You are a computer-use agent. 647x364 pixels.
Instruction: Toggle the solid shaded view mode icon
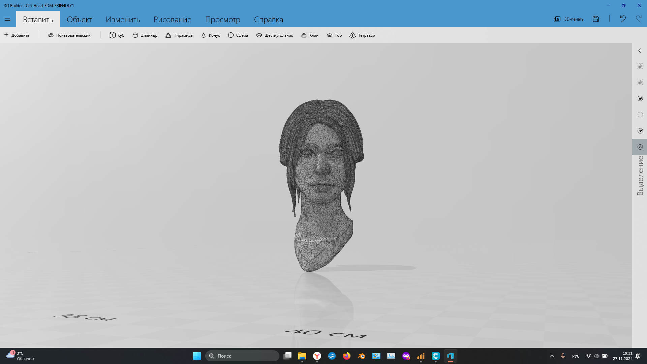[x=640, y=131]
